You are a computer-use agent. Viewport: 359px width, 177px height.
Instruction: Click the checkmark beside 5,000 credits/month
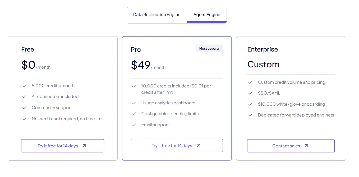pos(24,86)
